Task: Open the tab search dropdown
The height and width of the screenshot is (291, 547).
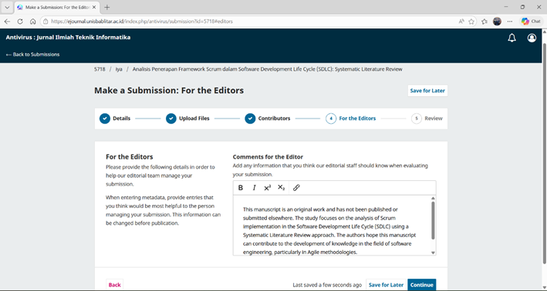Action: tap(7, 7)
